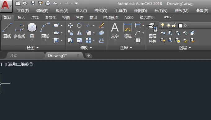Click the white layer 0 color swatch
The image size is (211, 120).
click(x=181, y=25)
